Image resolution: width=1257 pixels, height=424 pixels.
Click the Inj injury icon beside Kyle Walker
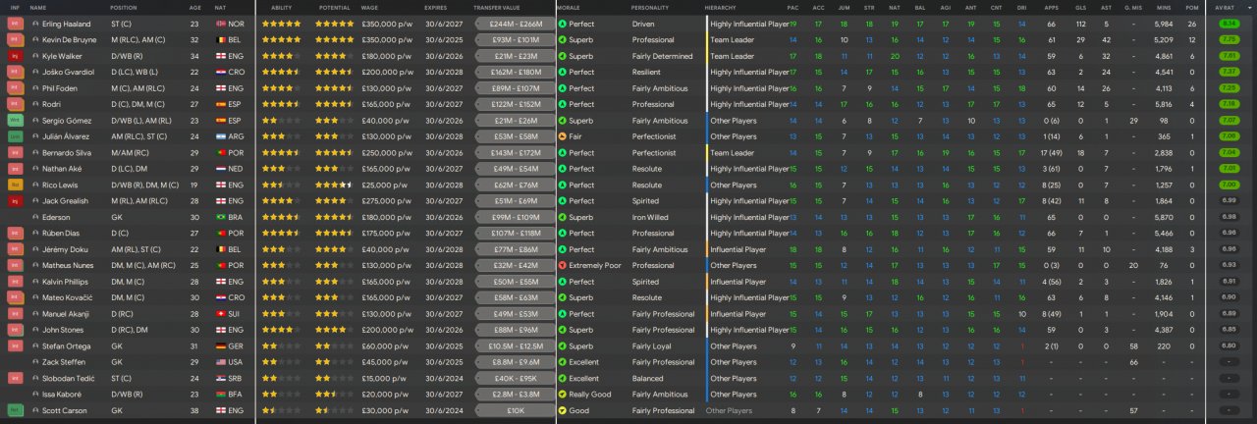pyautogui.click(x=15, y=56)
